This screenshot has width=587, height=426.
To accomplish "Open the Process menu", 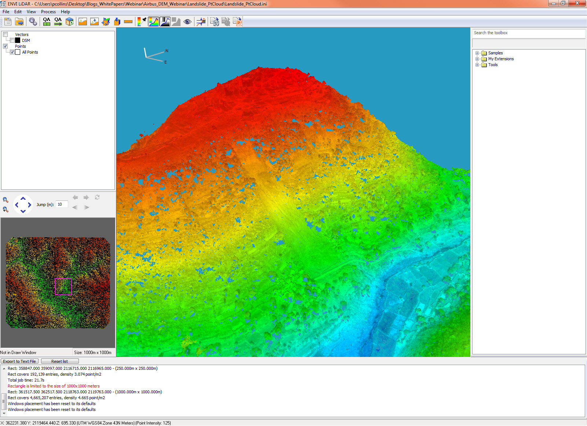I will coord(48,12).
